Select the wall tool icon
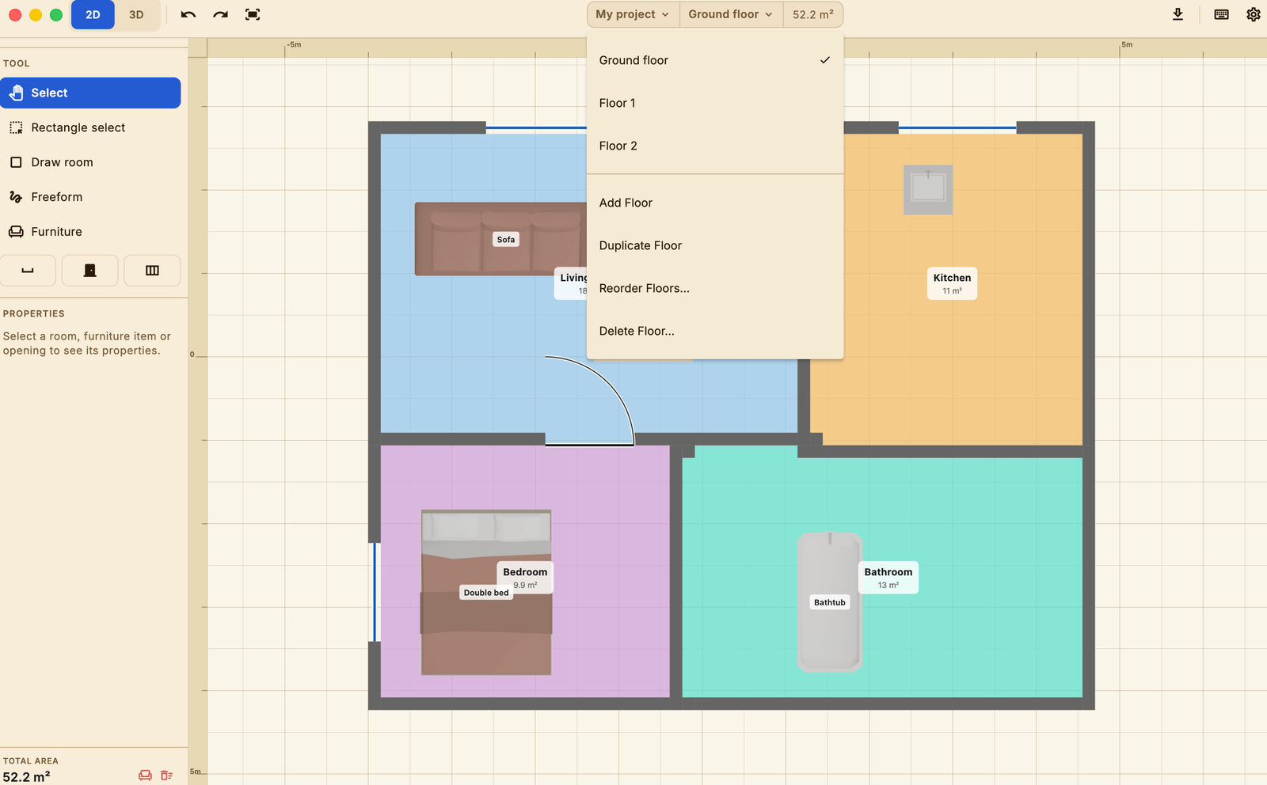This screenshot has width=1267, height=785. (x=28, y=271)
